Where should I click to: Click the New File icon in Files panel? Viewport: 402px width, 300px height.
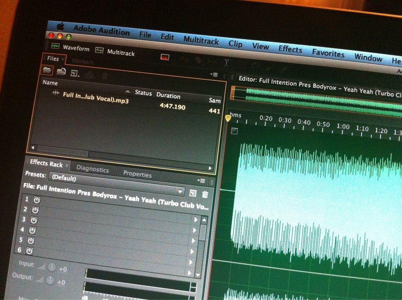point(75,73)
